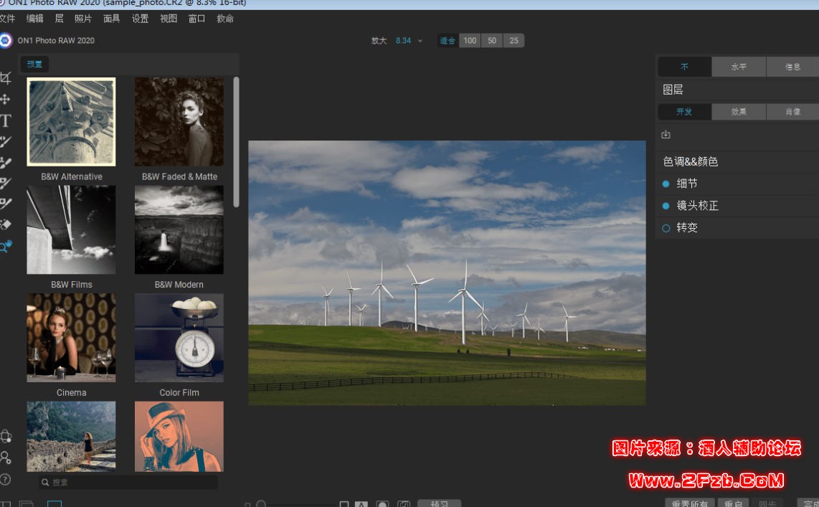
Task: Select the Crop tool
Action: click(x=5, y=78)
